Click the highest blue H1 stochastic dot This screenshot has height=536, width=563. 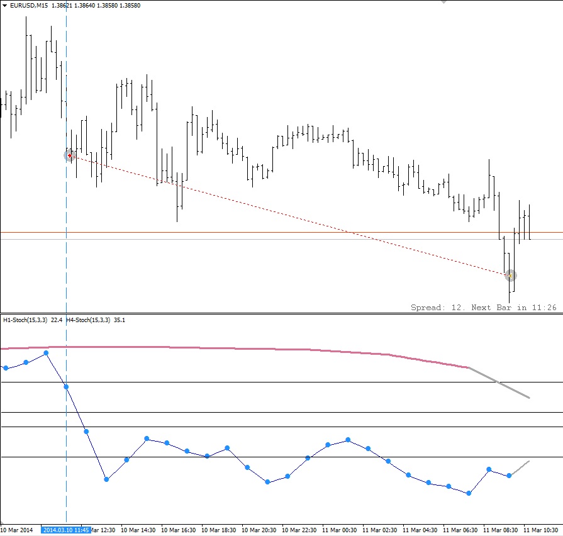tap(46, 354)
